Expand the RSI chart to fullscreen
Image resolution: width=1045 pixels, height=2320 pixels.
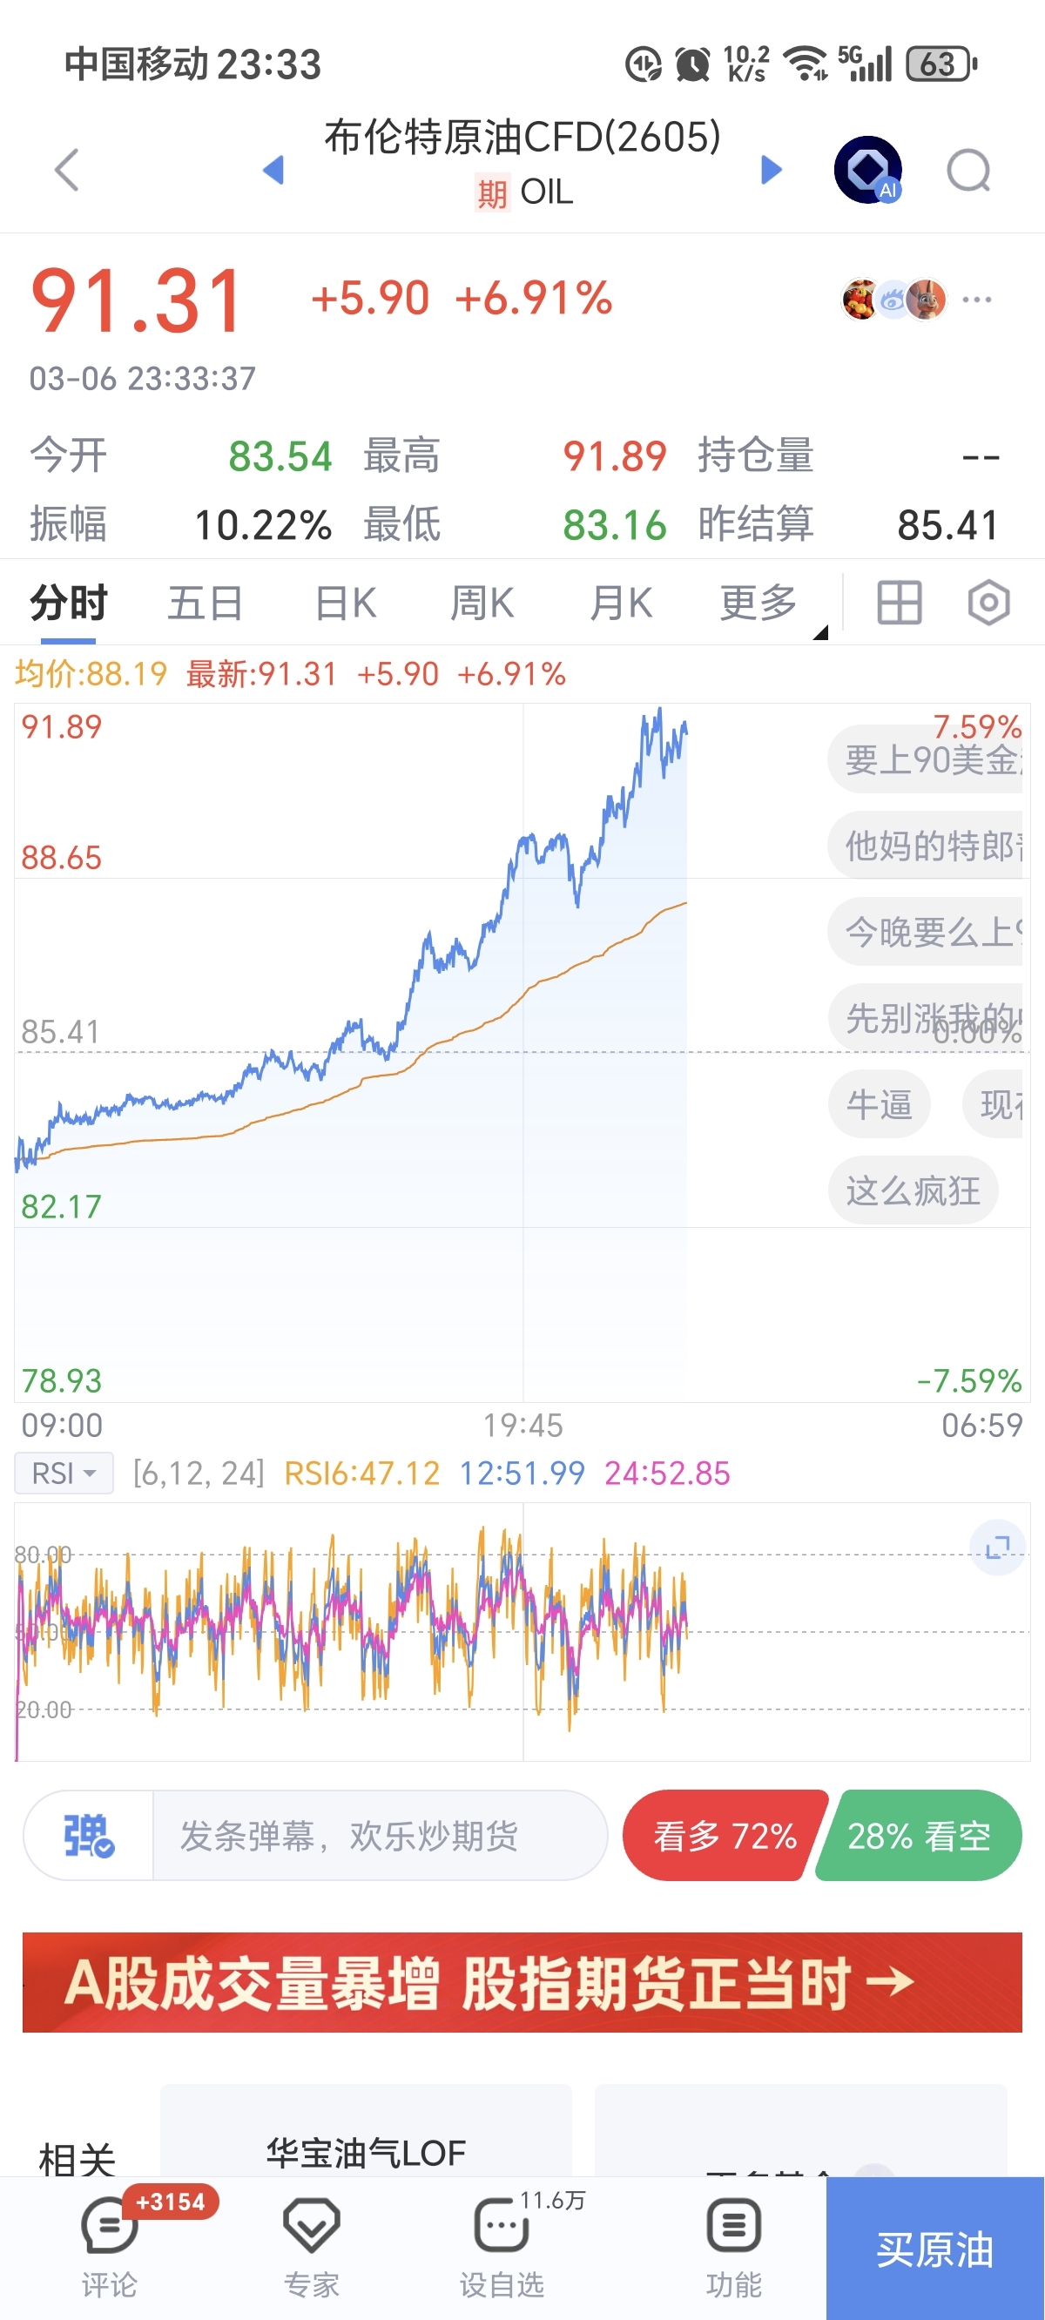pos(997,1548)
